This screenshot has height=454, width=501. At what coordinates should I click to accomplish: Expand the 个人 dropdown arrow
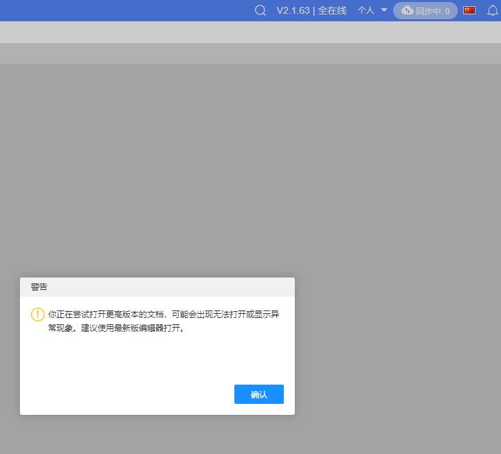click(384, 10)
